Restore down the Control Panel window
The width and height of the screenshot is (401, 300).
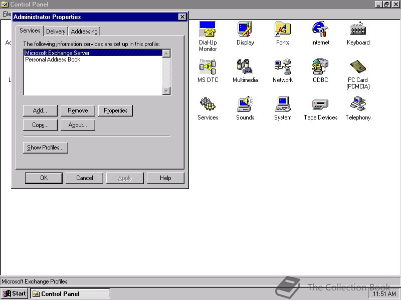386,4
